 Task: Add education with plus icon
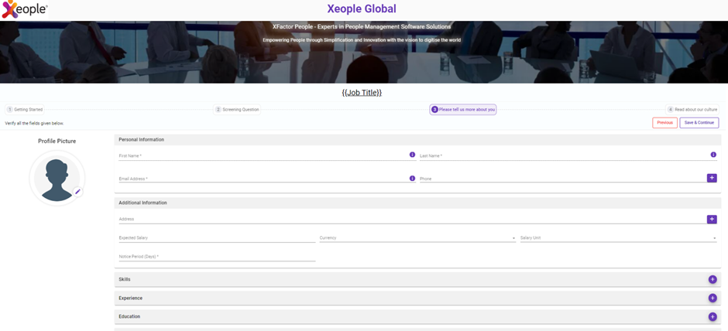713,316
